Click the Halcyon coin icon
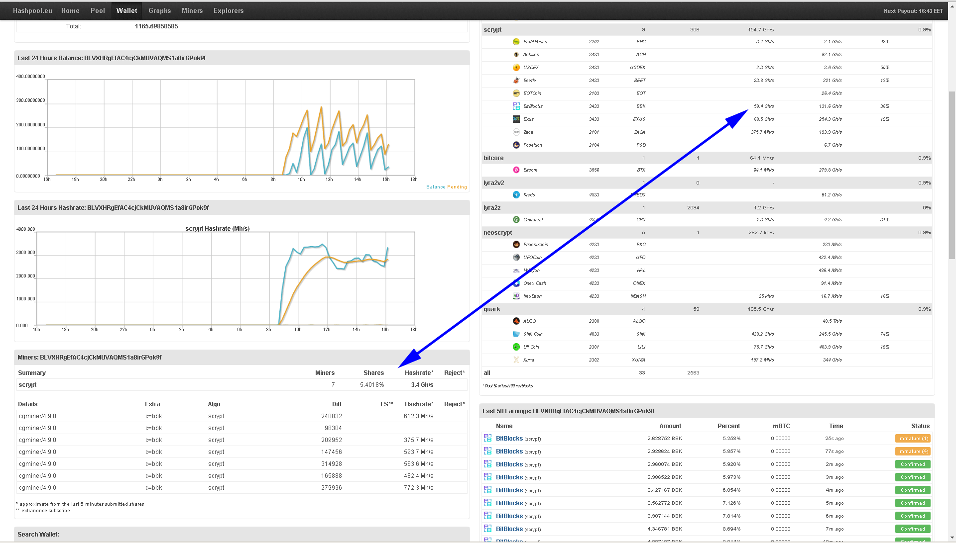Screen dimensions: 956x543 [516, 271]
